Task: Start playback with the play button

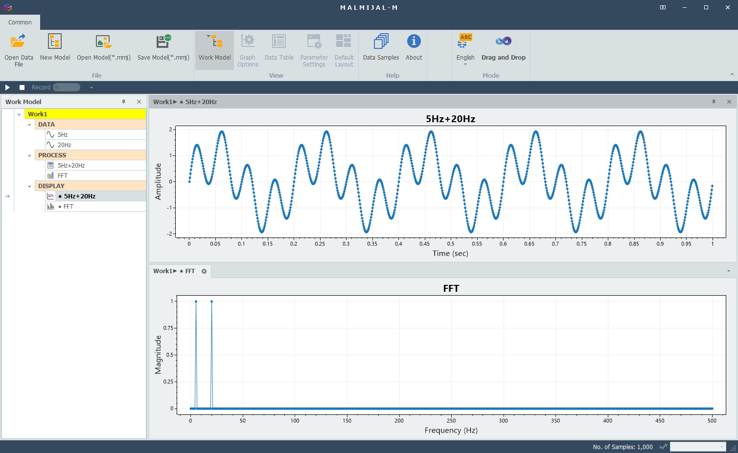Action: [7, 87]
